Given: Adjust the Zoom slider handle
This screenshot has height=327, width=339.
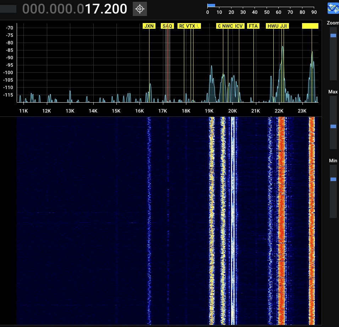Looking at the screenshot, I should point(333,36).
